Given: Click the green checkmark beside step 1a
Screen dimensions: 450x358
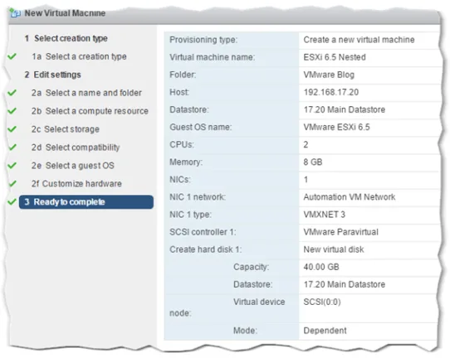Looking at the screenshot, I should coord(12,56).
